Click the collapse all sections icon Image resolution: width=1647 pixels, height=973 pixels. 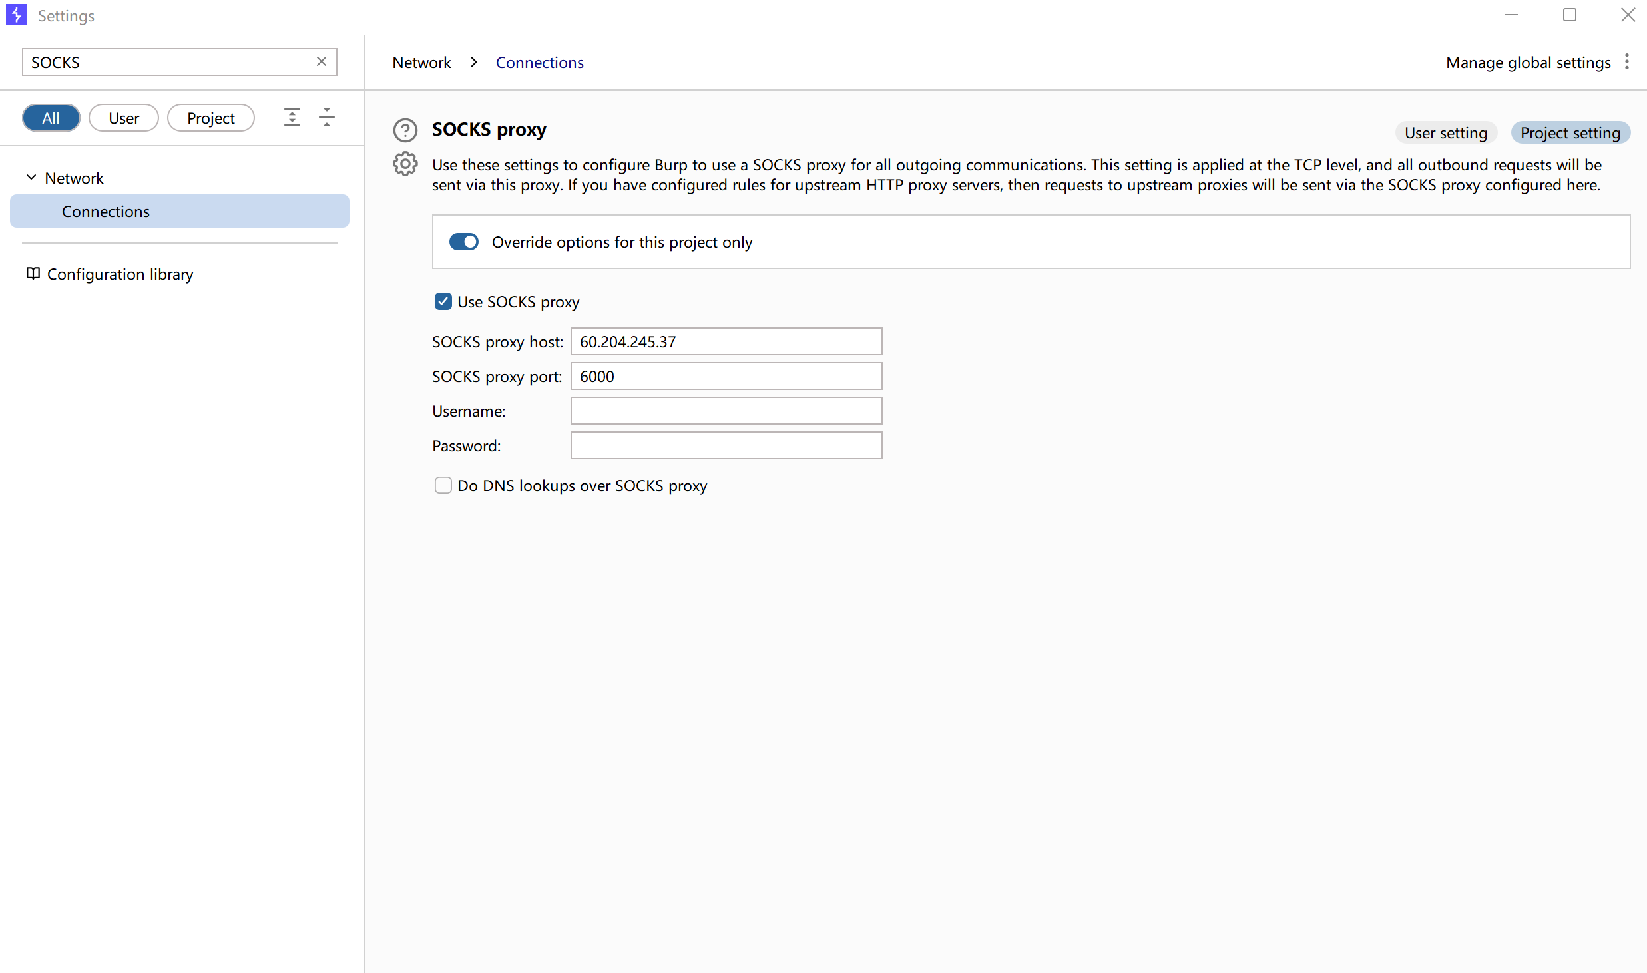(x=327, y=117)
